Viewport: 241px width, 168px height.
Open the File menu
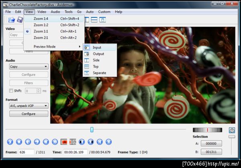(8, 12)
